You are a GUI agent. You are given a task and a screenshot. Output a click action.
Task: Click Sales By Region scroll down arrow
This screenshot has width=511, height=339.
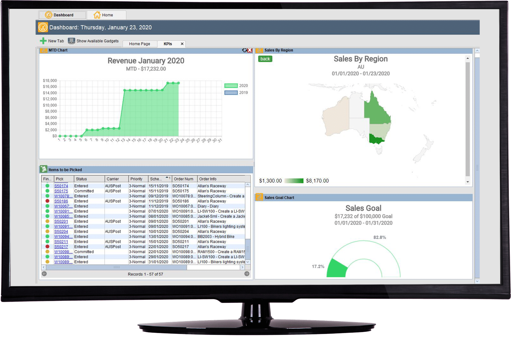point(468,182)
